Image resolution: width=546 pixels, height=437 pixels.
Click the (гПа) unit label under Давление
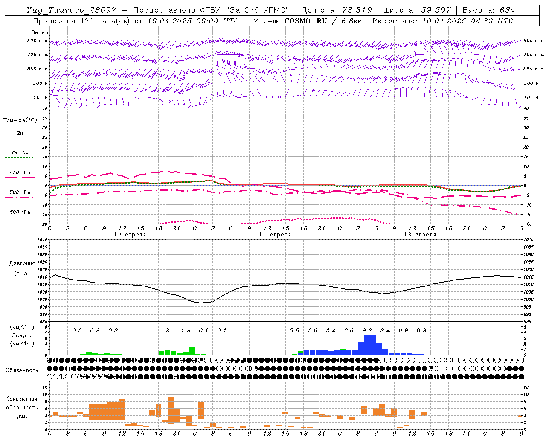pos(22,274)
